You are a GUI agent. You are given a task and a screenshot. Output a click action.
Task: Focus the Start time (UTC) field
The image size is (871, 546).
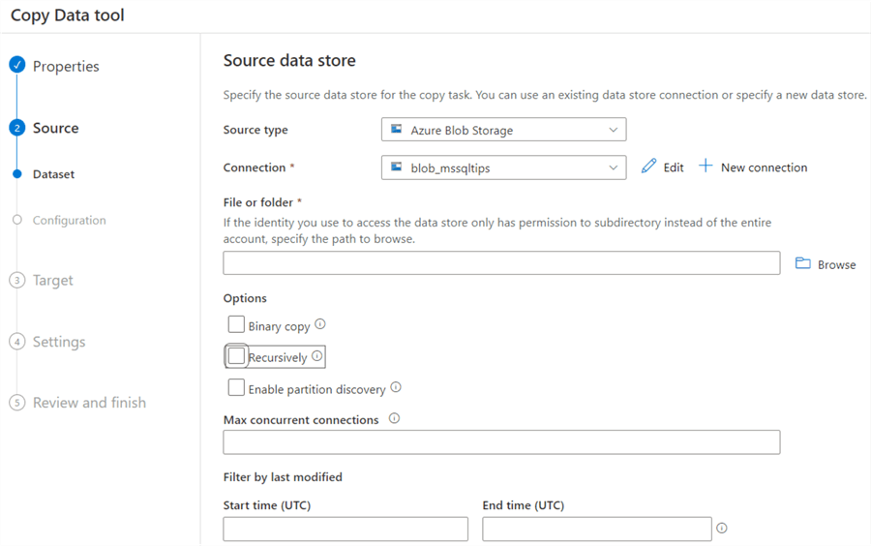tap(345, 529)
